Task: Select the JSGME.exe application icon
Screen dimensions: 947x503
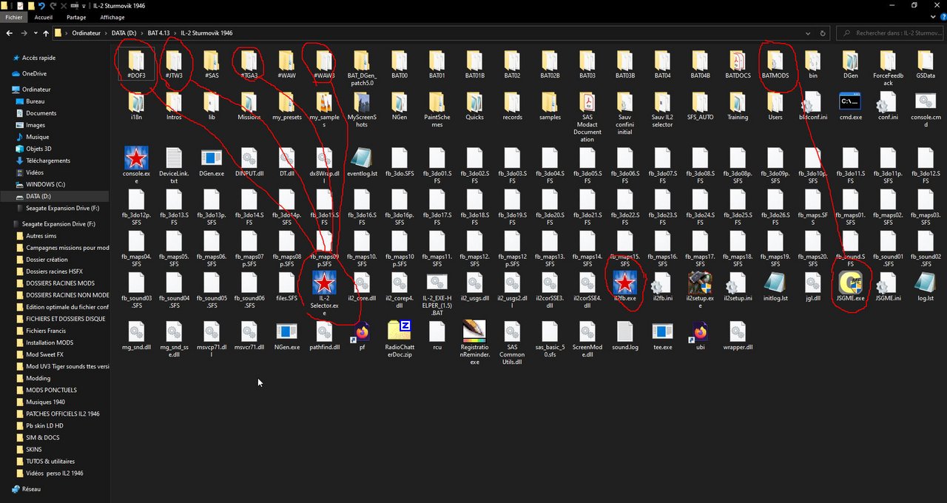Action: pyautogui.click(x=849, y=283)
